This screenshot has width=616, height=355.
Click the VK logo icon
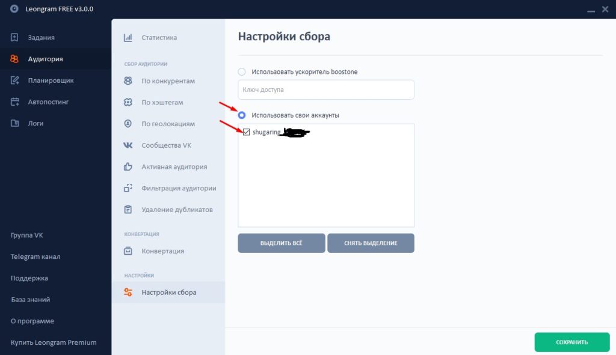click(x=128, y=145)
